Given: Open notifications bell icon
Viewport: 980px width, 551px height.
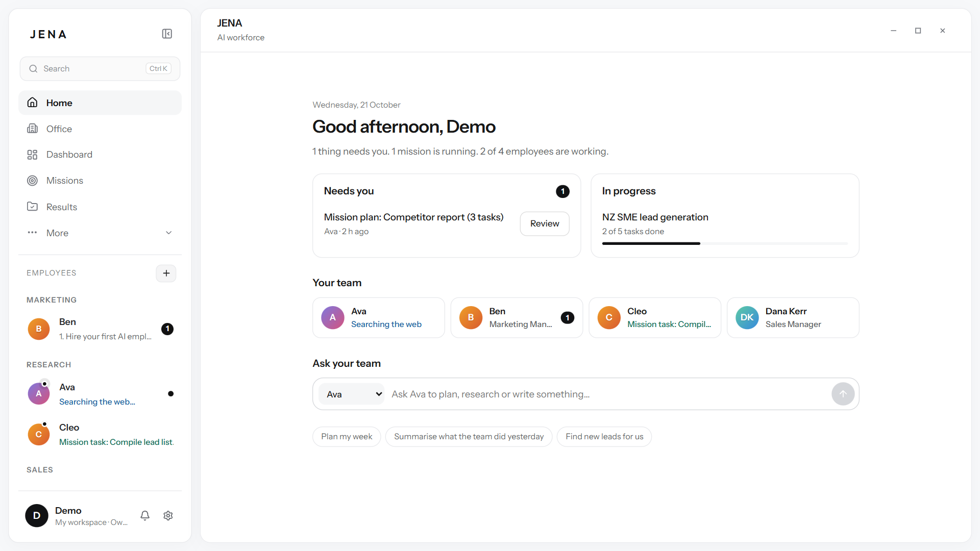Looking at the screenshot, I should pos(145,515).
